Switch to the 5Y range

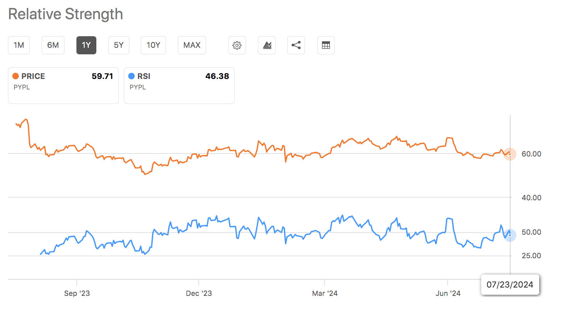click(x=119, y=45)
